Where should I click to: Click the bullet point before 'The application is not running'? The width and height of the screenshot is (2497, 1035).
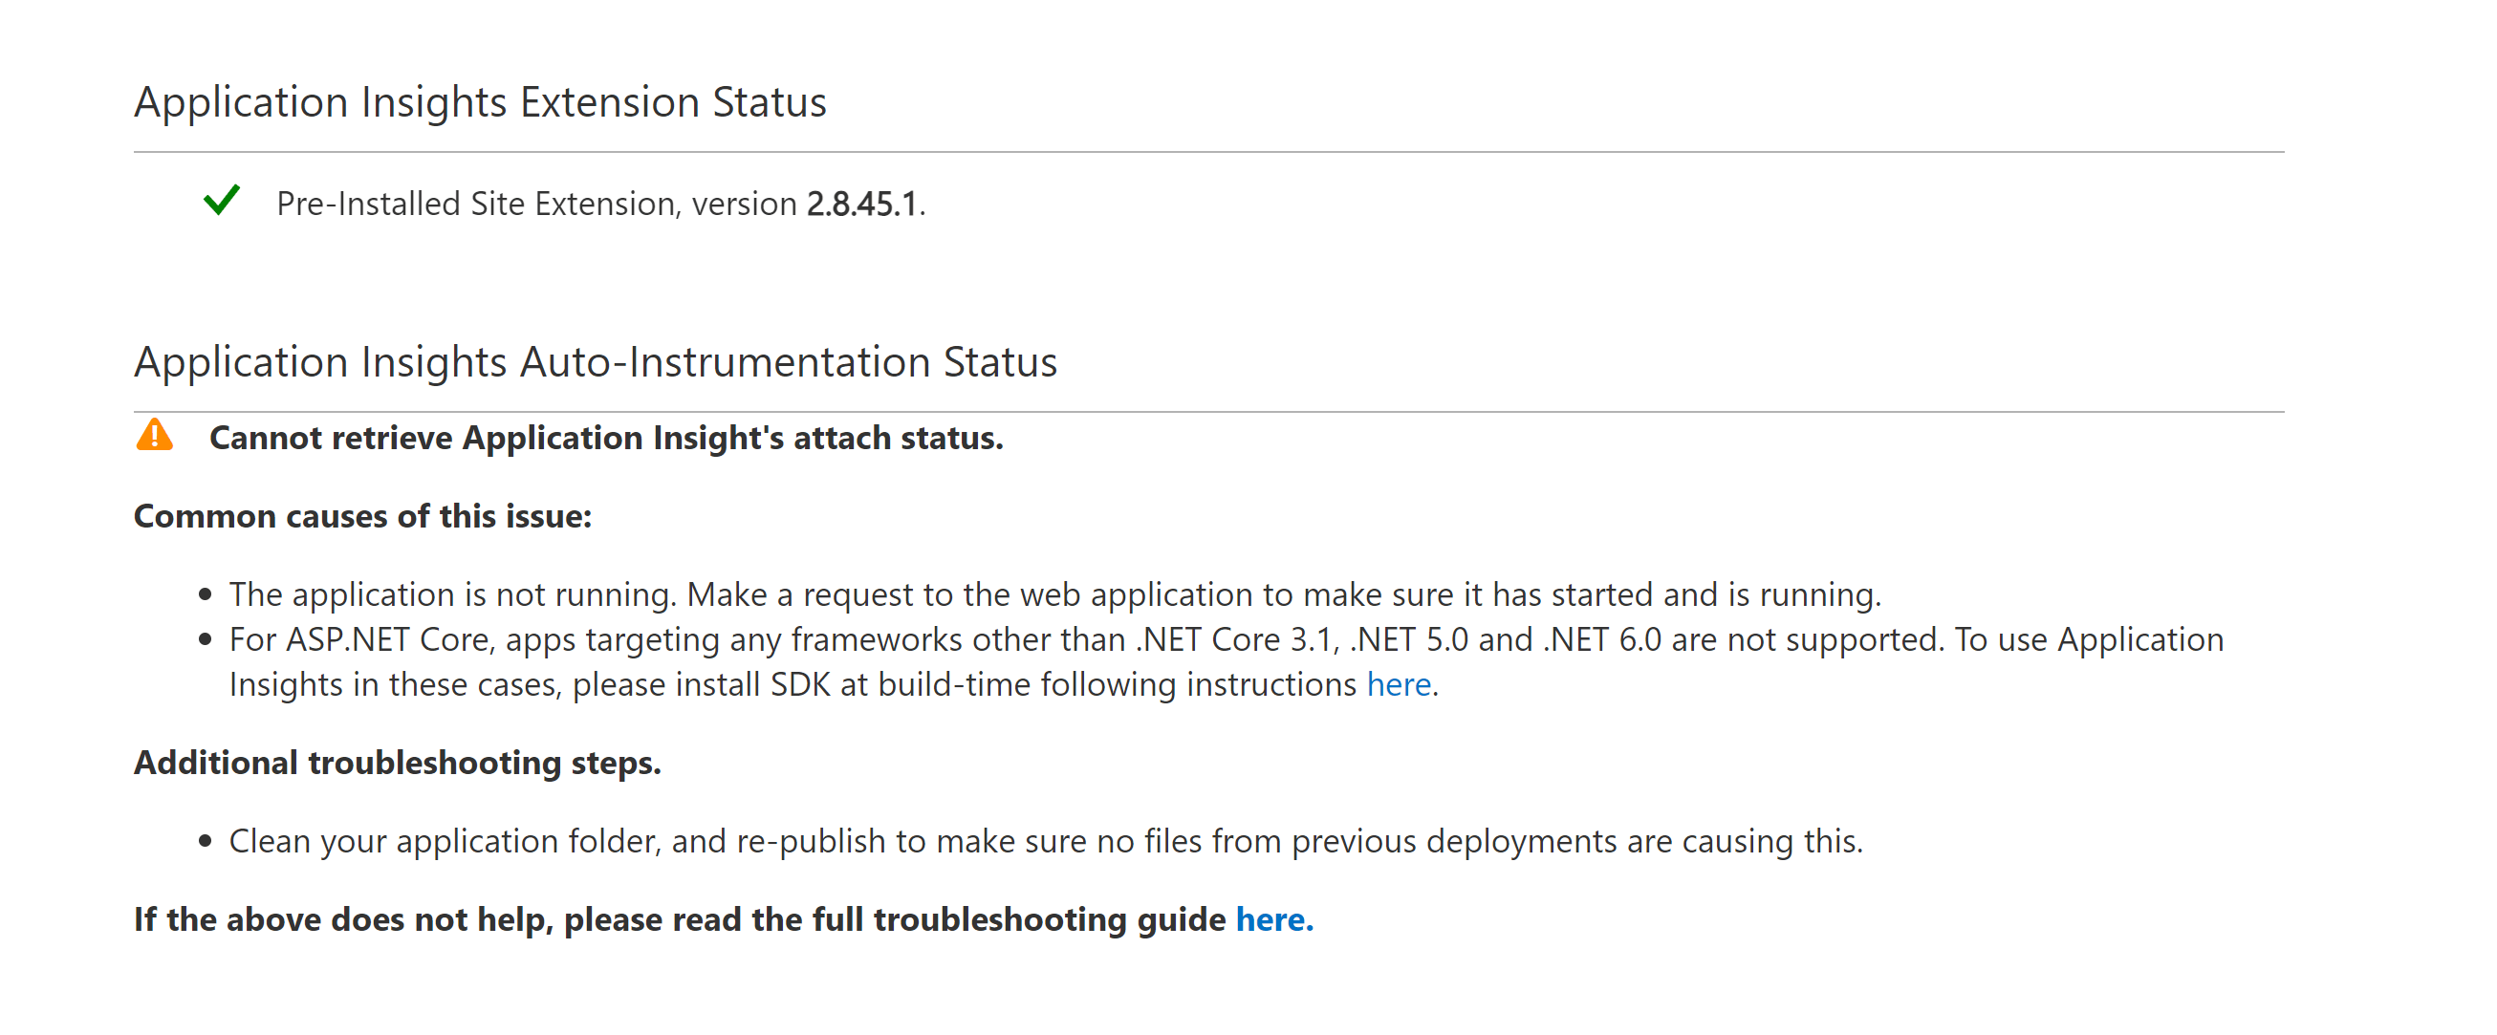(205, 595)
